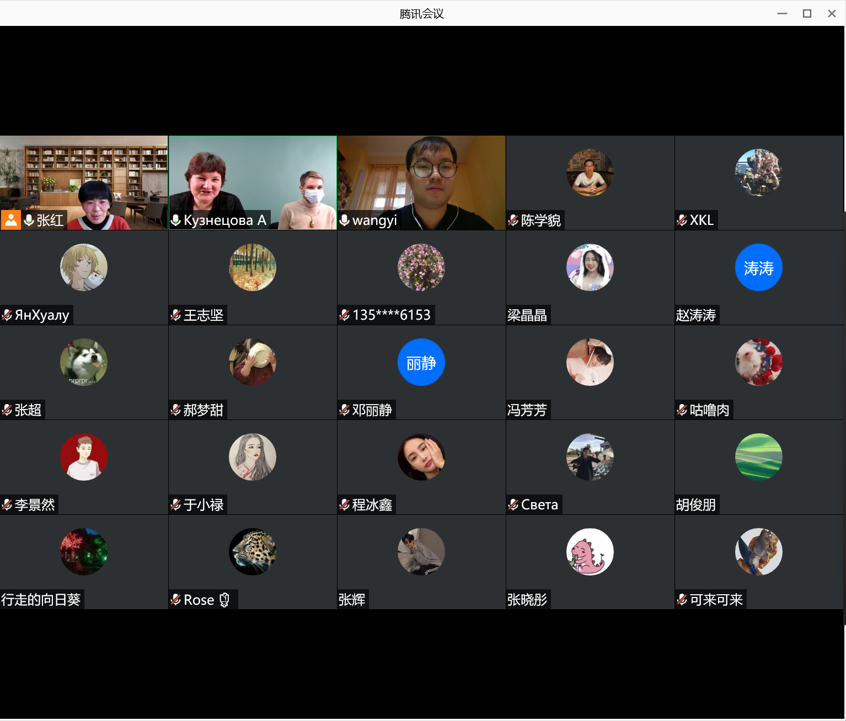The height and width of the screenshot is (721, 846).
Task: Click the microphone icon beside wangyi
Action: tap(345, 220)
